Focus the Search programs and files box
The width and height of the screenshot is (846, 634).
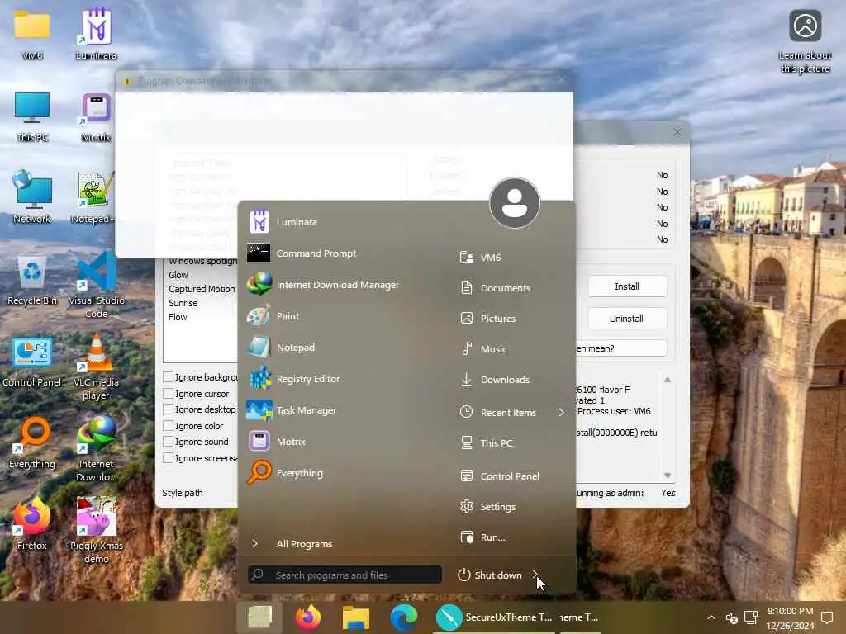pos(345,575)
